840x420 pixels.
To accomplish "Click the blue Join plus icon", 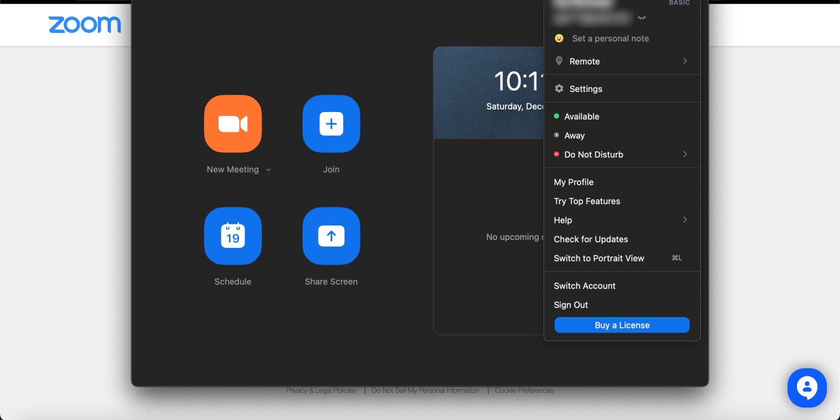I will tap(331, 124).
